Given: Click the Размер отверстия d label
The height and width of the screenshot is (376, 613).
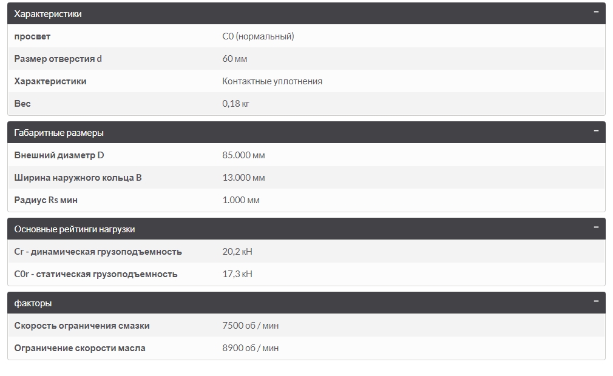Looking at the screenshot, I should pos(58,59).
